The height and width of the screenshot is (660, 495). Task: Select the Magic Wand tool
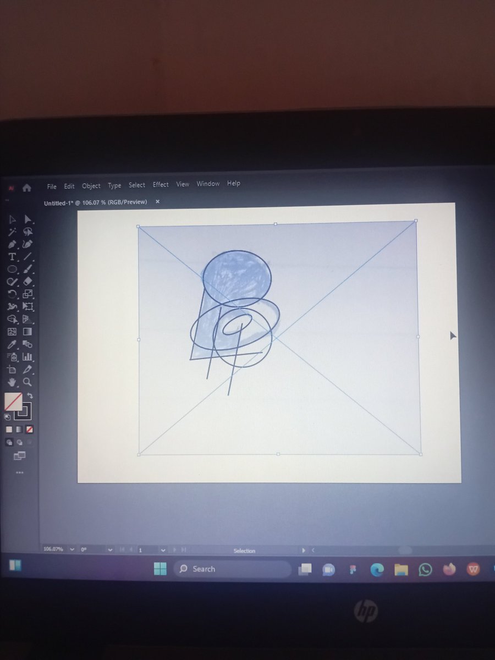(x=12, y=232)
